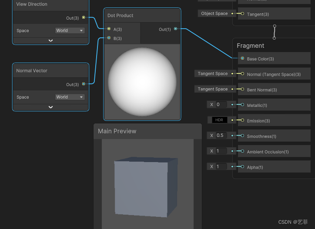The height and width of the screenshot is (229, 315).
Task: Click Fragment block header
Action: click(x=250, y=46)
